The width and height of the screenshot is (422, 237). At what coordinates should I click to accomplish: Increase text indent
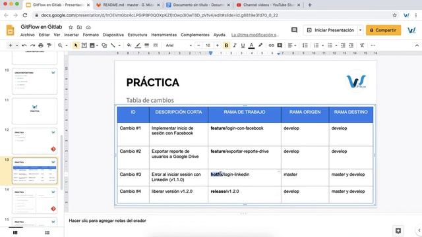tap(351, 45)
